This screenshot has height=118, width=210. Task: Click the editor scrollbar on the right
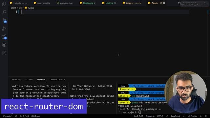click(x=208, y=43)
